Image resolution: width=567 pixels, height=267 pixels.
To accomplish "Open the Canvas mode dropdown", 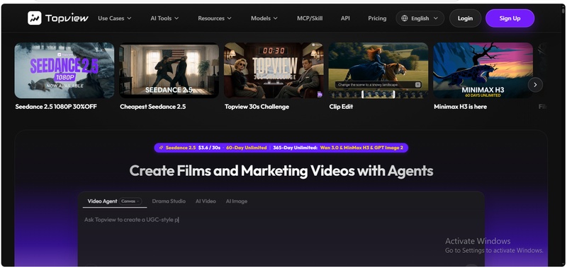I will pyautogui.click(x=130, y=201).
